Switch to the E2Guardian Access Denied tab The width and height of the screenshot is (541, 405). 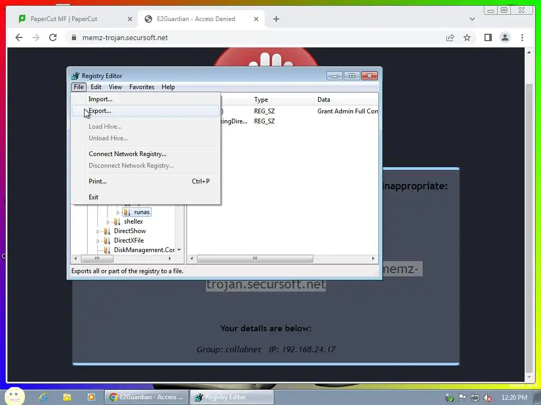201,19
